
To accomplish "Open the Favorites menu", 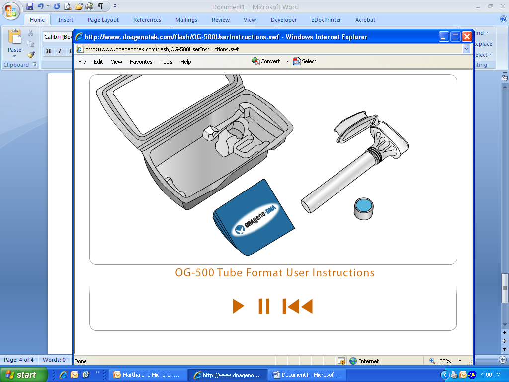I will coord(141,62).
